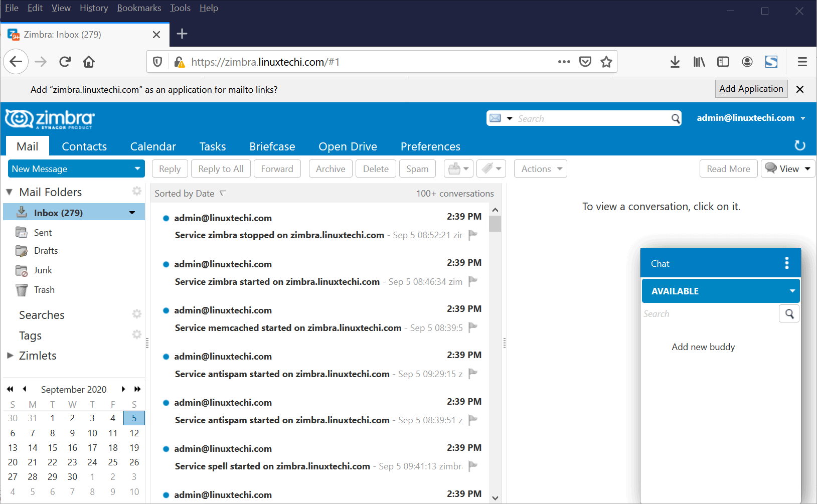Image resolution: width=817 pixels, height=504 pixels.
Task: Click the Add Application button
Action: coord(751,89)
